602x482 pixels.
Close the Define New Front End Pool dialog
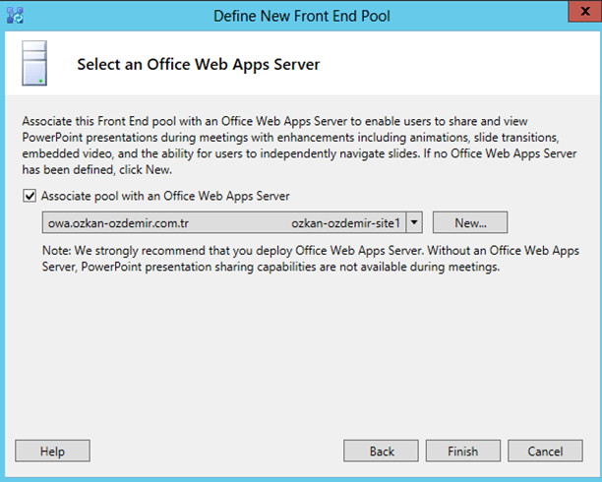pyautogui.click(x=584, y=11)
